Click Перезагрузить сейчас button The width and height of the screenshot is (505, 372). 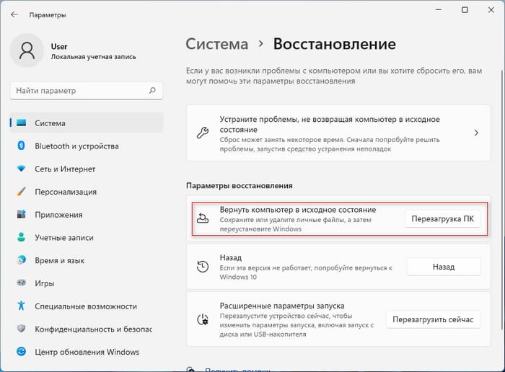433,319
